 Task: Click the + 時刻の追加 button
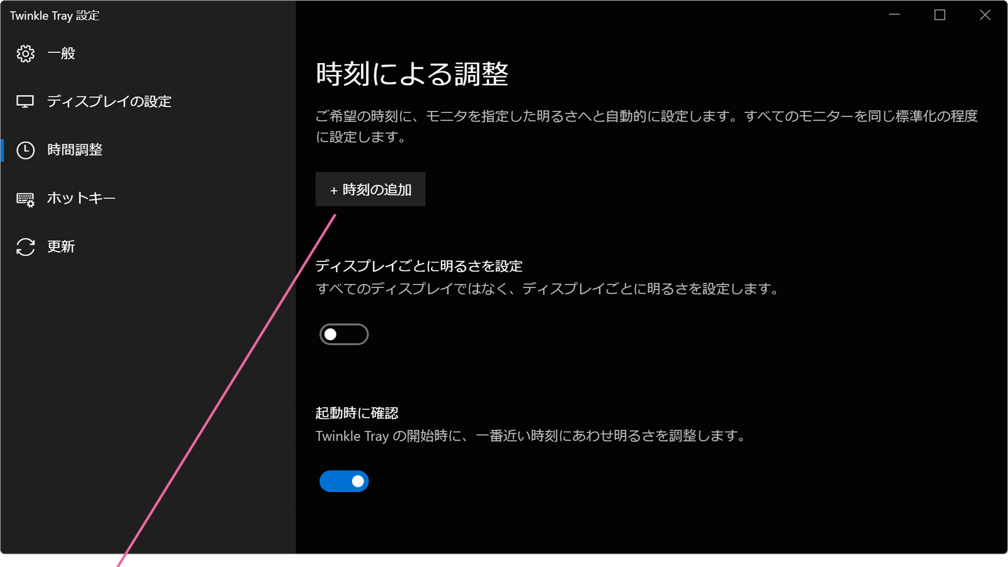(x=370, y=189)
